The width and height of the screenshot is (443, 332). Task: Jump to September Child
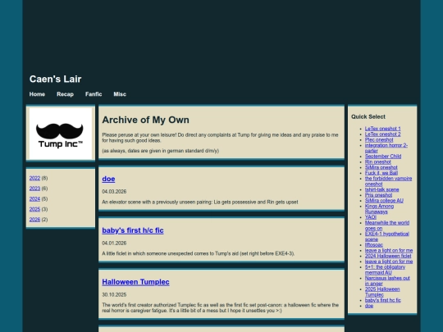(x=383, y=156)
